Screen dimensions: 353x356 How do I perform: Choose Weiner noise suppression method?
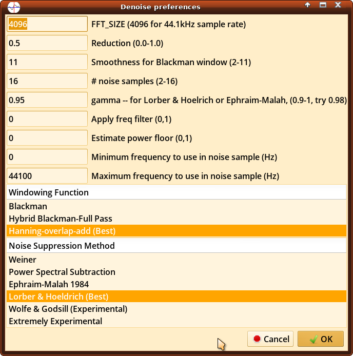pyautogui.click(x=23, y=260)
